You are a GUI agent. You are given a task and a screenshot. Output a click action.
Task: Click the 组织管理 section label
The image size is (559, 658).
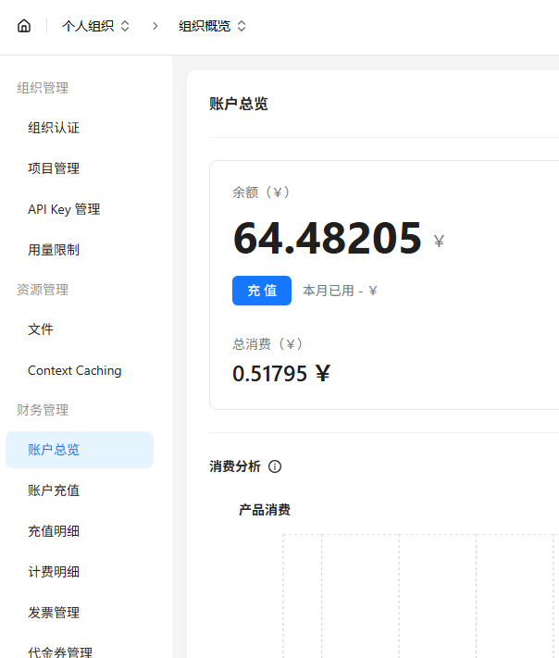tap(43, 88)
